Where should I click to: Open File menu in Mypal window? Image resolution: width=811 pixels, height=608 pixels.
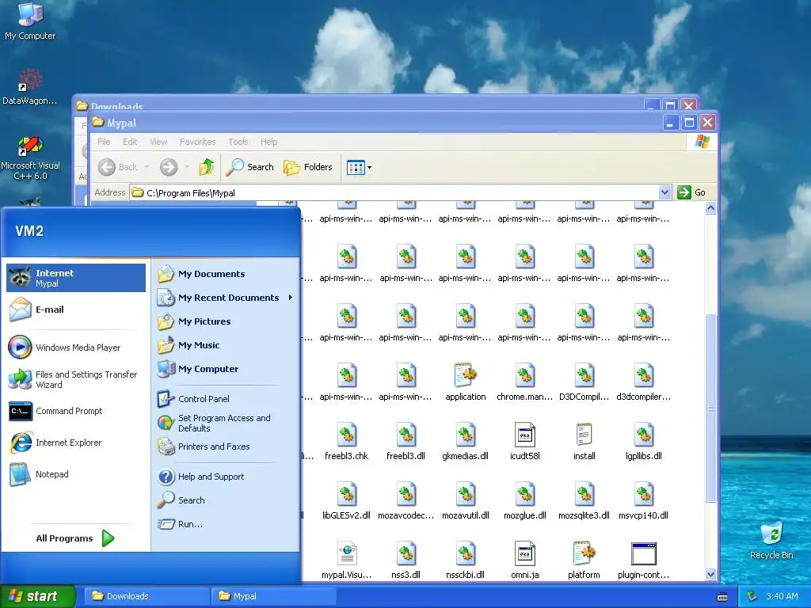[104, 142]
